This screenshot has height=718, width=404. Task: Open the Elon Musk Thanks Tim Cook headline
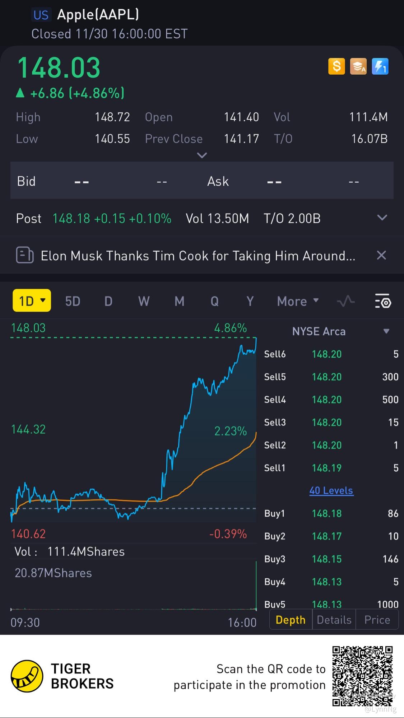pyautogui.click(x=198, y=256)
